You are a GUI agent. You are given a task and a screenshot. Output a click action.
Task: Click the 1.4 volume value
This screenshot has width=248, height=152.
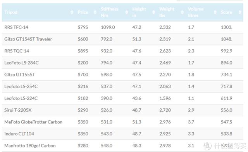point(191,86)
